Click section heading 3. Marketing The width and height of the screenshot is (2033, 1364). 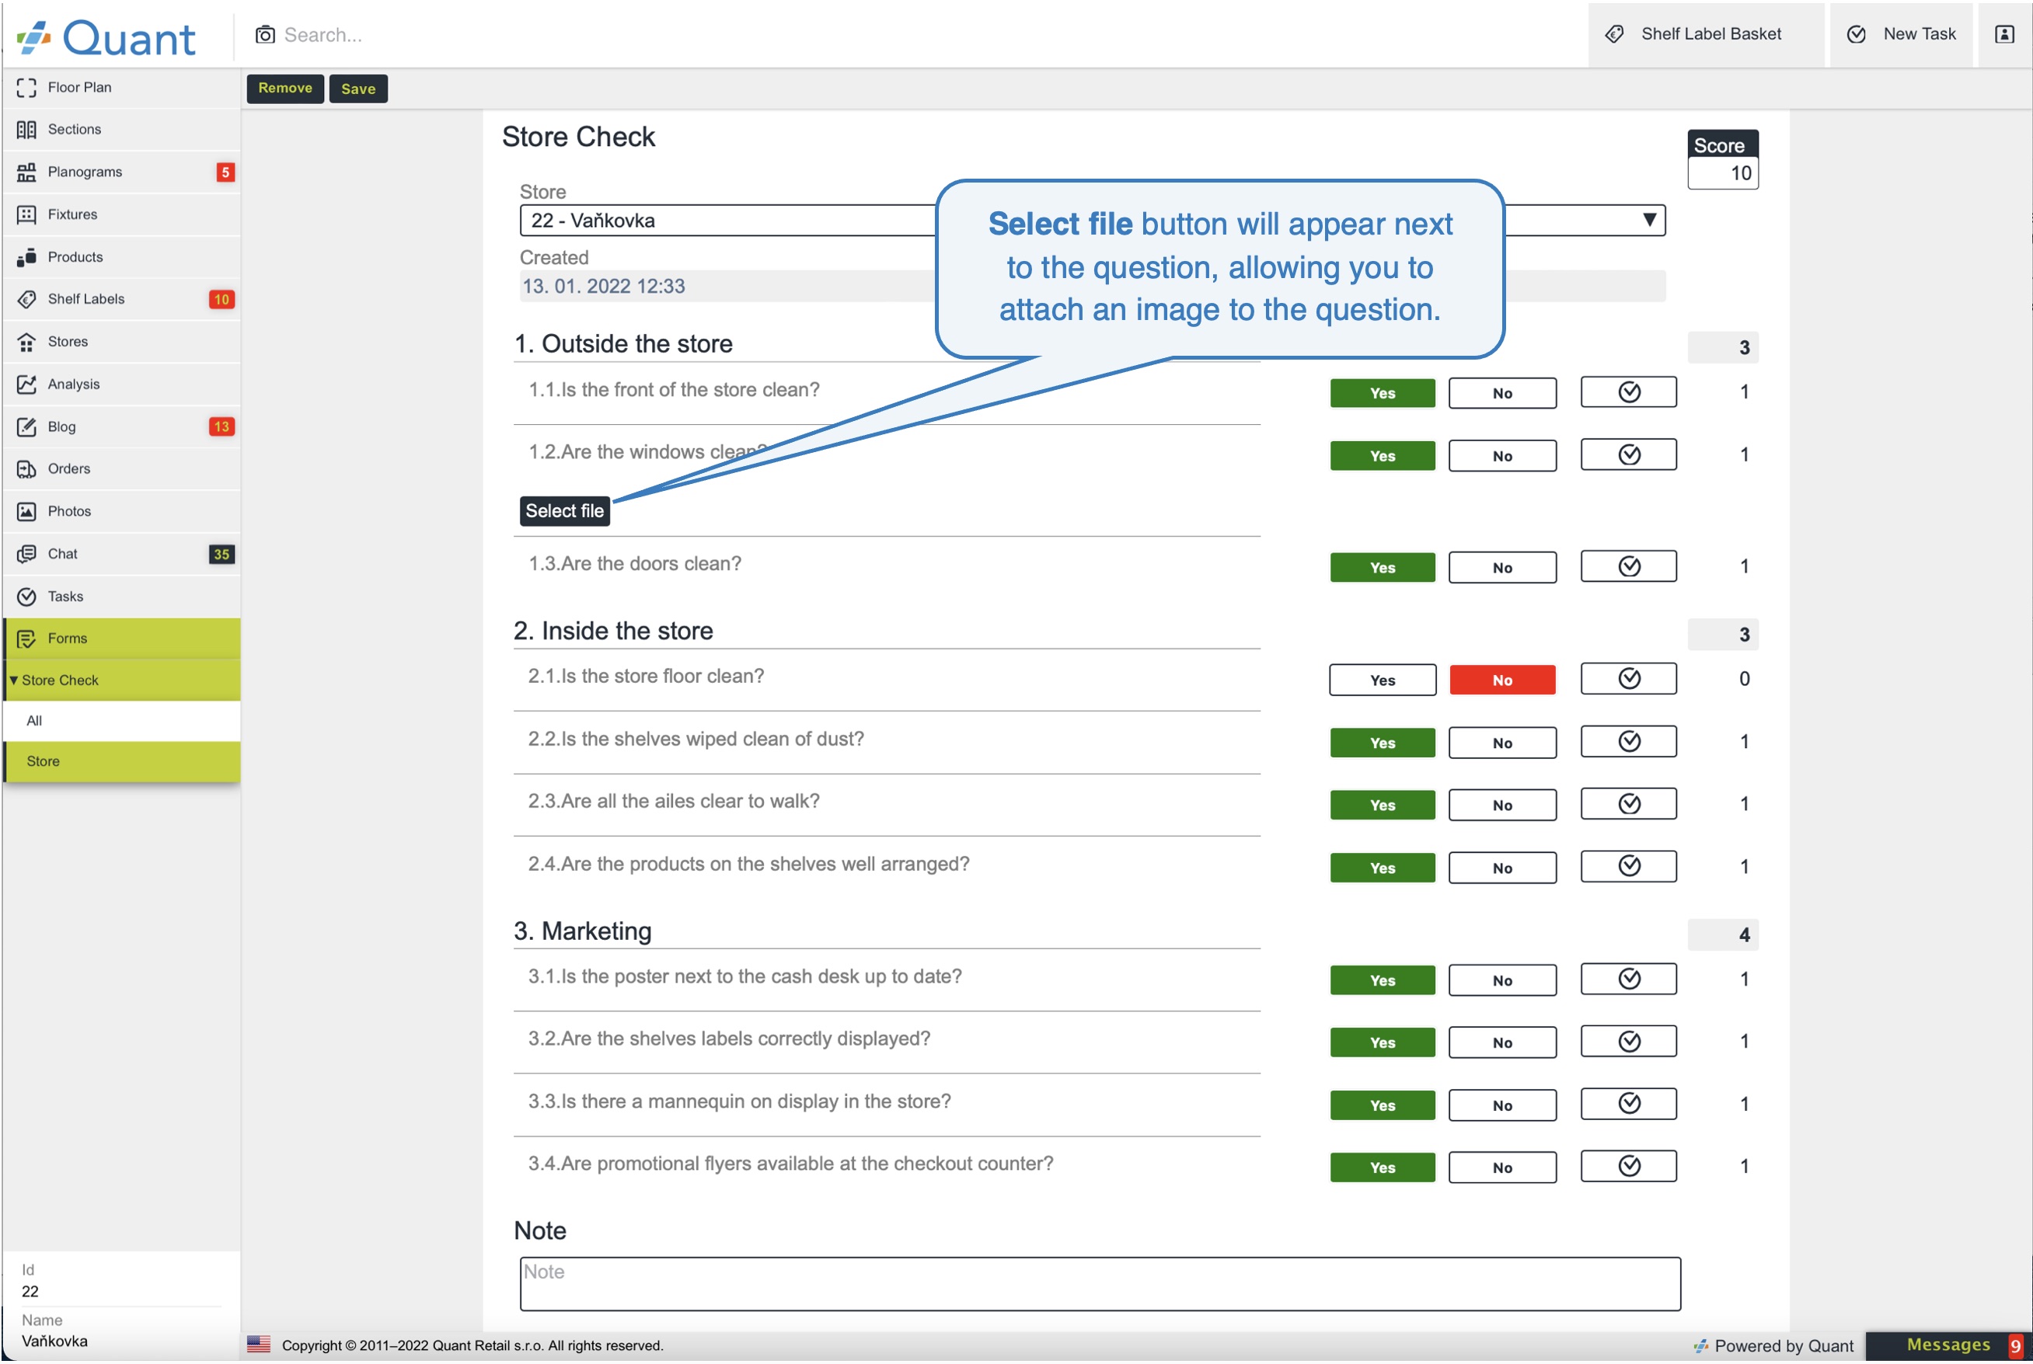[582, 931]
